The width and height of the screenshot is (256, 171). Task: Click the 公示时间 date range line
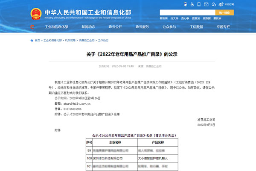77,98
